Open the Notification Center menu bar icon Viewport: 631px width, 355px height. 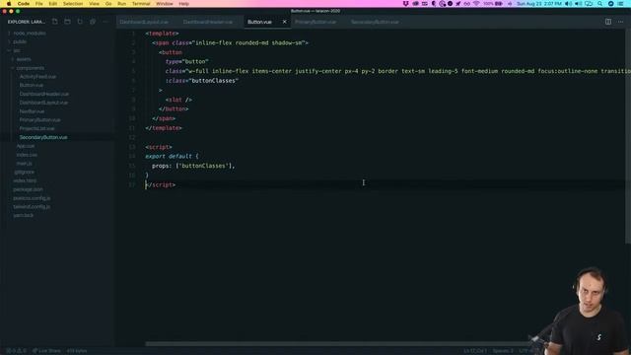(620, 4)
